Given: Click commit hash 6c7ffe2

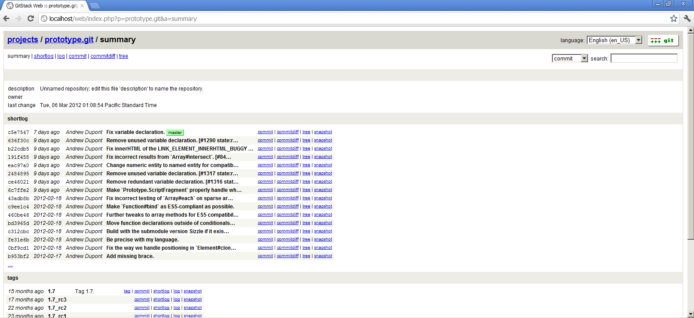Looking at the screenshot, I should [18, 191].
